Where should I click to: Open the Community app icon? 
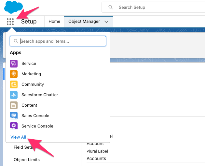click(x=14, y=84)
